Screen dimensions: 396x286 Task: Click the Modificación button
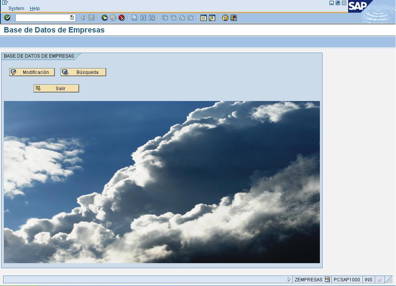[32, 72]
